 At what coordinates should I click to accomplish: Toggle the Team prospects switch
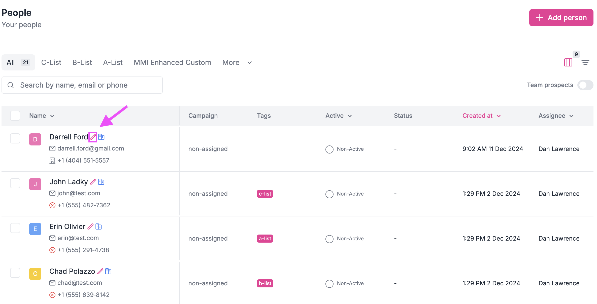point(585,85)
